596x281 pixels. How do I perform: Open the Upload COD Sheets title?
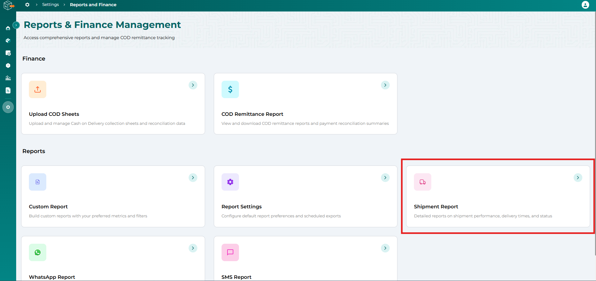54,114
